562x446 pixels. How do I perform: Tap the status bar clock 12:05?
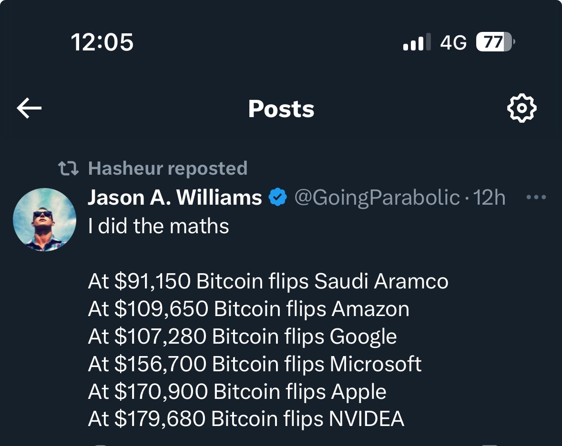pos(102,42)
